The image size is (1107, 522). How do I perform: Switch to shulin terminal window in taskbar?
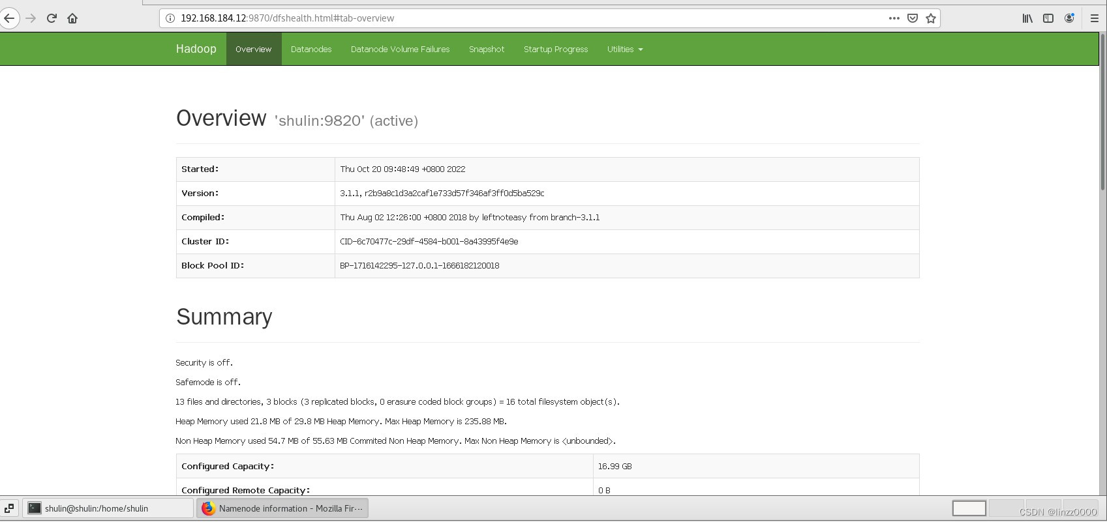[108, 508]
